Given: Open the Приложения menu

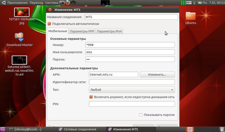Looking at the screenshot, I should pyautogui.click(x=18, y=2).
